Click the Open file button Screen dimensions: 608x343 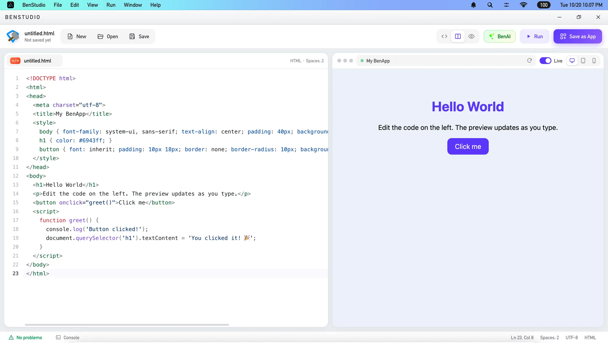(x=108, y=36)
